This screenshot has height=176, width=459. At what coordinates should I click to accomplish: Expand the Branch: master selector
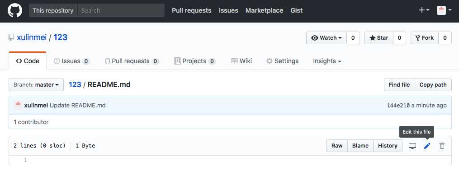36,85
